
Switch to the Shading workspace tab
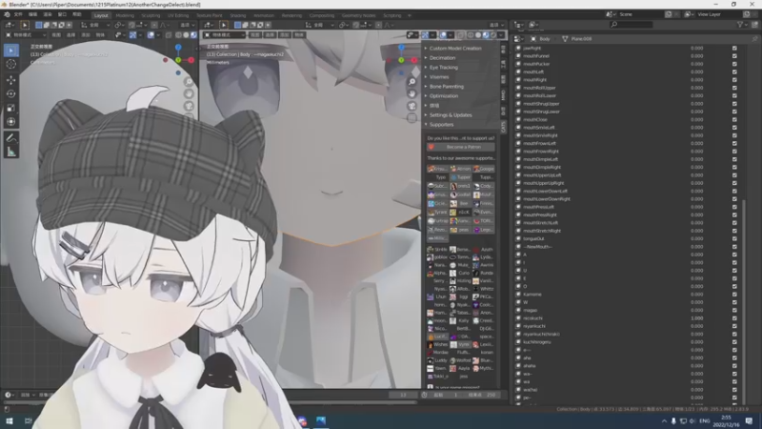click(237, 15)
